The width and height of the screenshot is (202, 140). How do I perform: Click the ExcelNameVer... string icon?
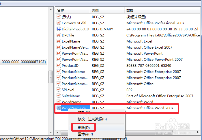point(59,47)
